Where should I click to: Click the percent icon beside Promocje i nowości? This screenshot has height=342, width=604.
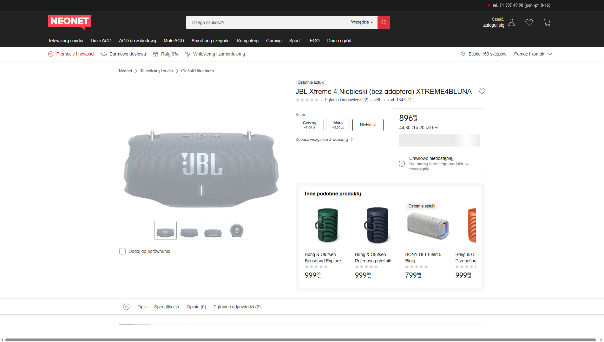pyautogui.click(x=51, y=54)
